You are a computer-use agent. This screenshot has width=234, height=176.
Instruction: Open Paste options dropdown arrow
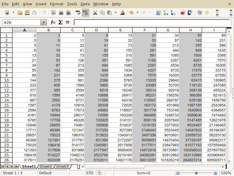pos(116,13)
